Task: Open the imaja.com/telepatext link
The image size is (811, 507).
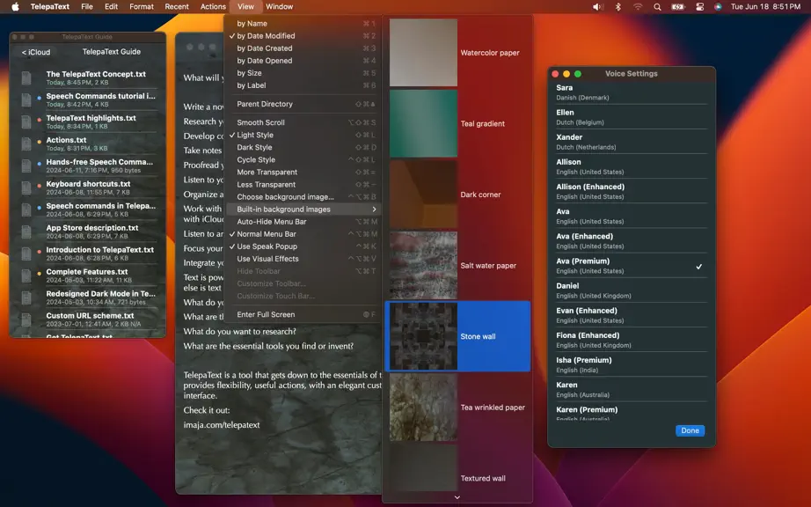Action: point(222,425)
